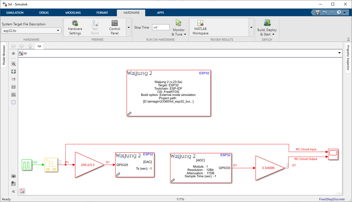The width and height of the screenshot is (352, 202).
Task: Click link icon on ADC block
Action: pyautogui.click(x=173, y=180)
